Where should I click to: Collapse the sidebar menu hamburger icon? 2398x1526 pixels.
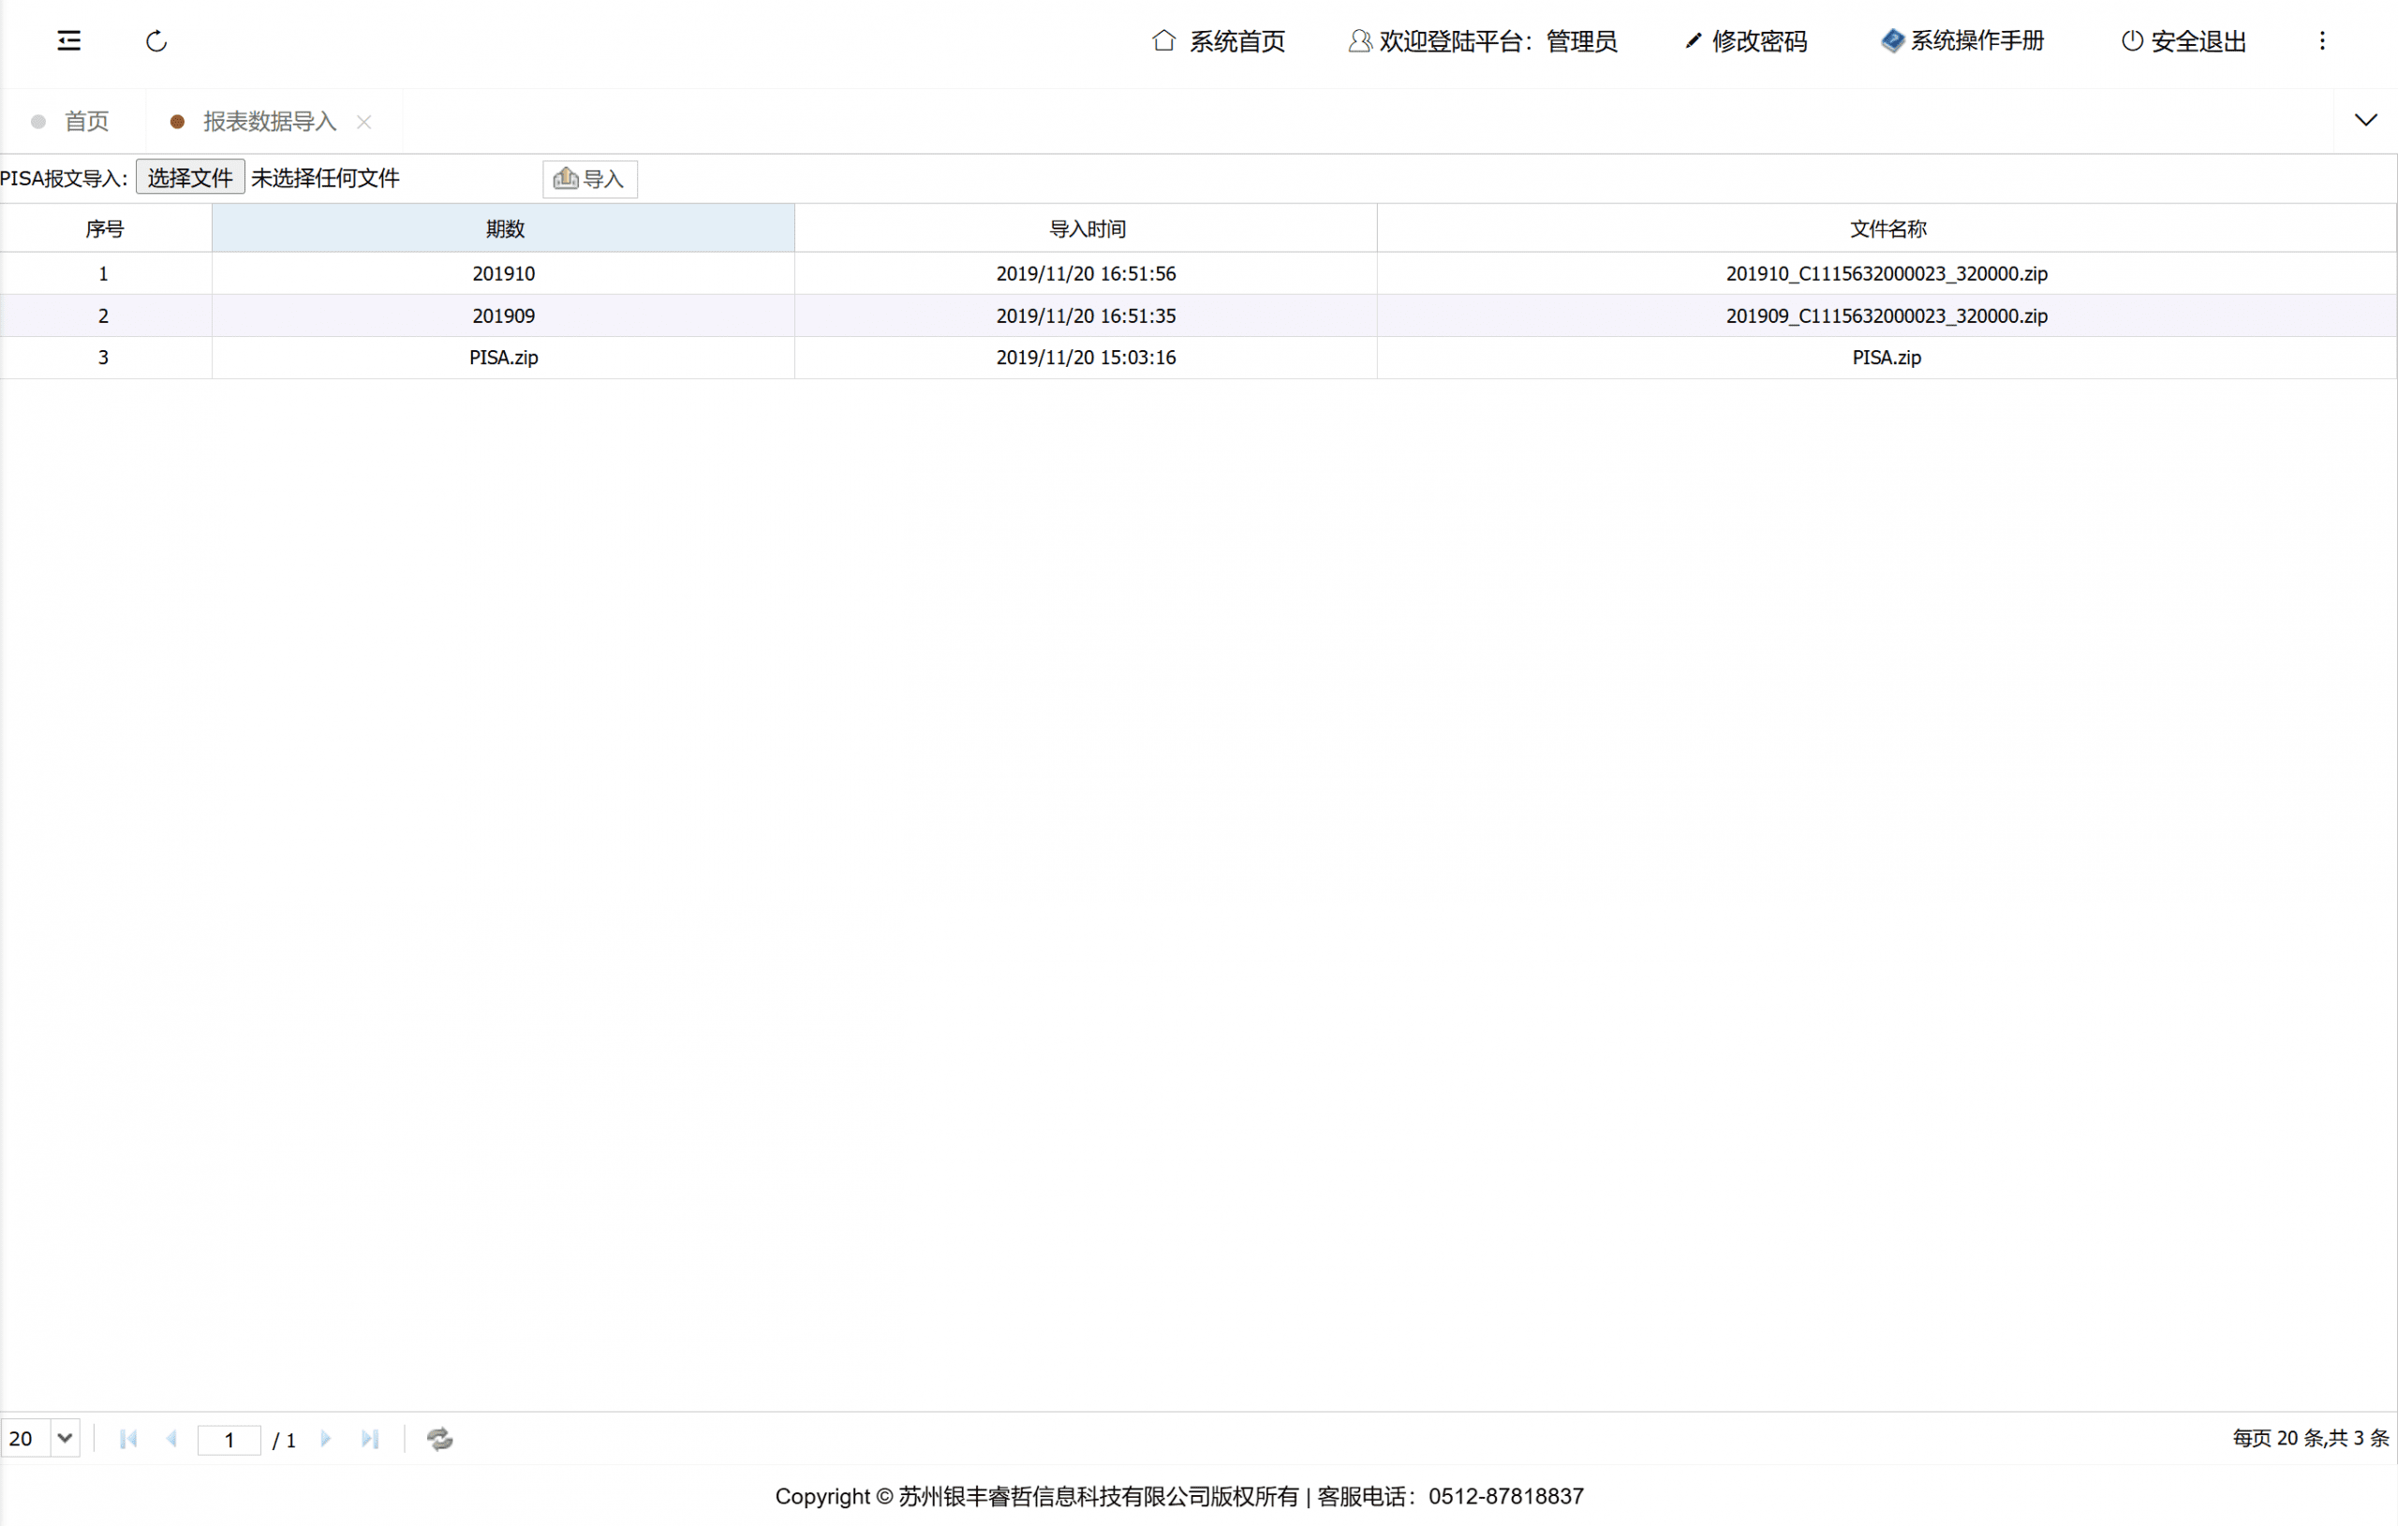[68, 41]
